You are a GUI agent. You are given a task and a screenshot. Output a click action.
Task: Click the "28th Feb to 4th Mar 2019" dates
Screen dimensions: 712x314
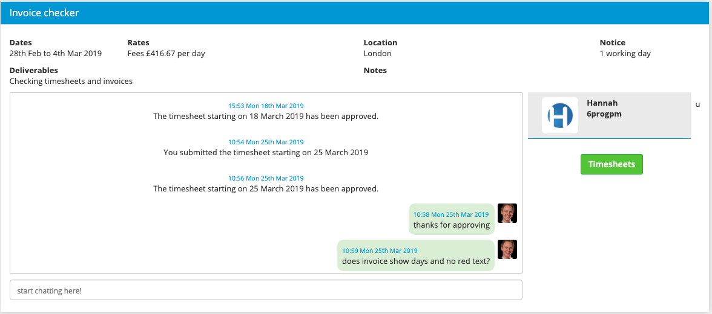coord(56,54)
